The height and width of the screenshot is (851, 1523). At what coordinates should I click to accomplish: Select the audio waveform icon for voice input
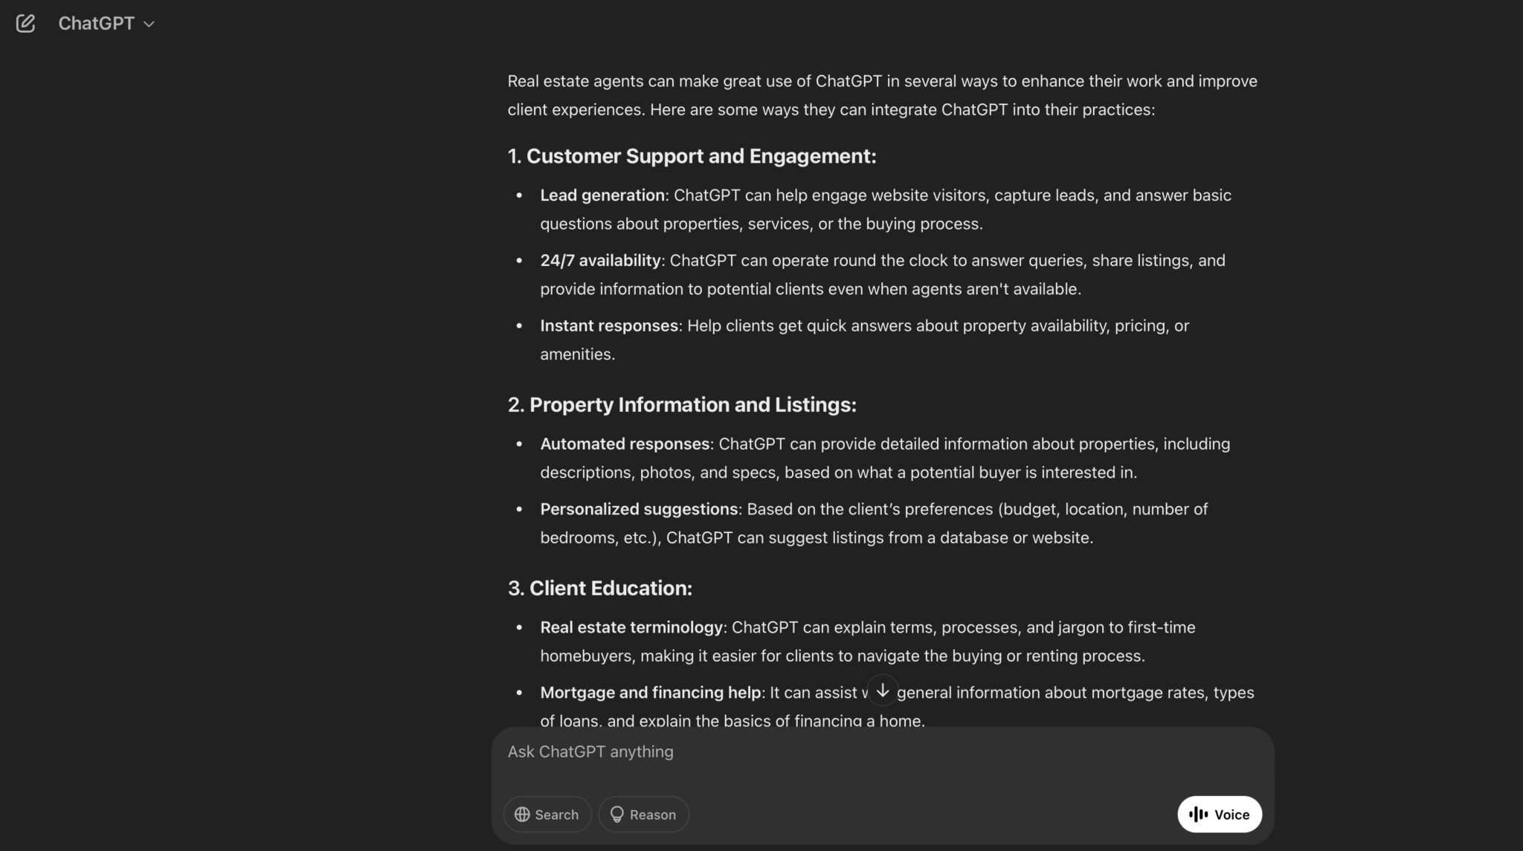coord(1198,814)
